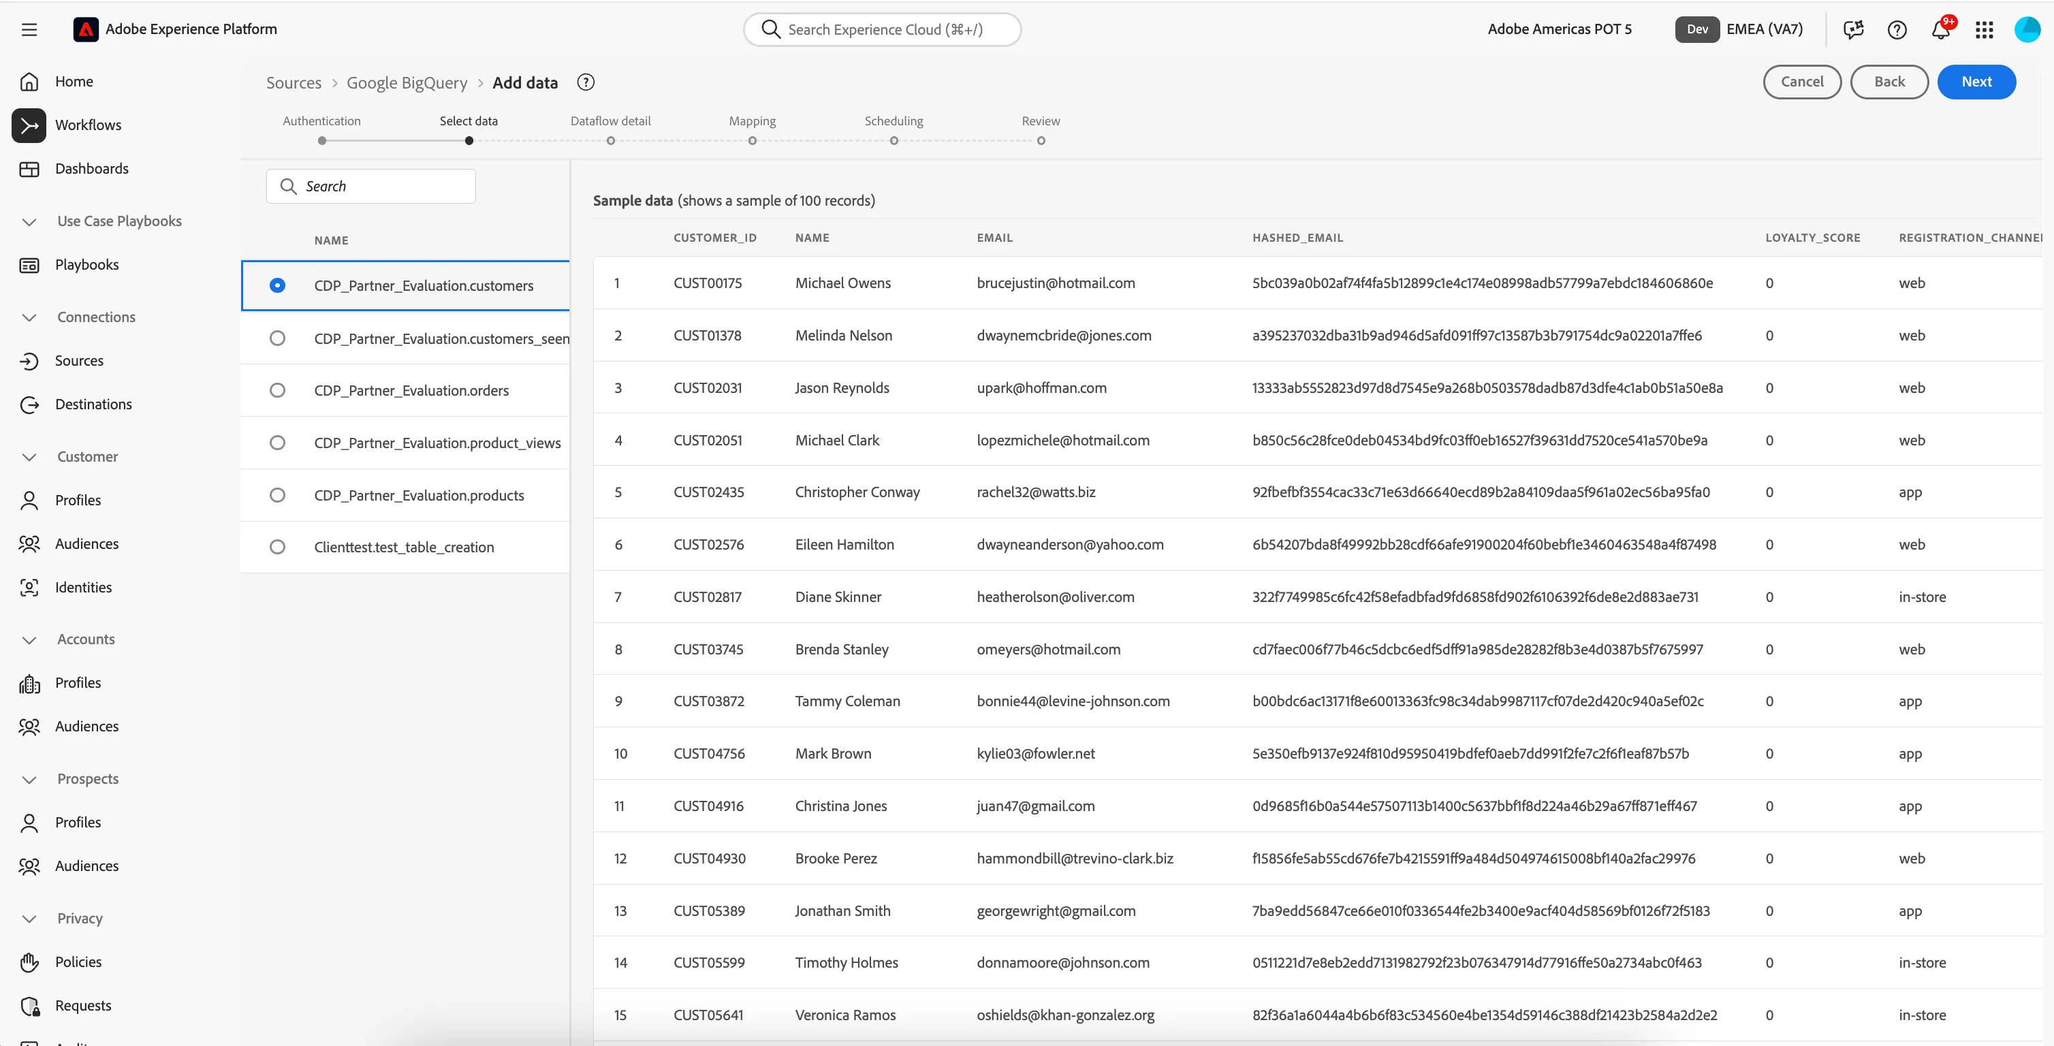
Task: Open the Dev EMEA (VA7) sandbox switcher
Action: coord(1739,29)
